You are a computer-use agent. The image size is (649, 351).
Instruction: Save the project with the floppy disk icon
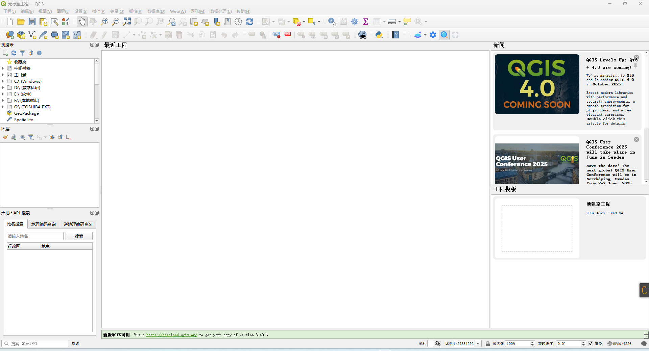point(32,22)
